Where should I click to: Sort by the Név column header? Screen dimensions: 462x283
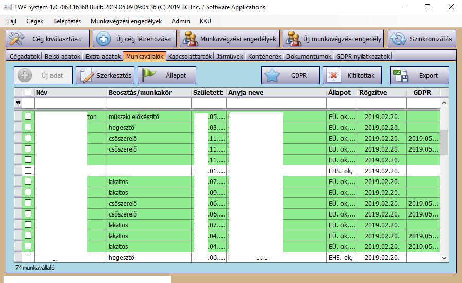click(71, 93)
